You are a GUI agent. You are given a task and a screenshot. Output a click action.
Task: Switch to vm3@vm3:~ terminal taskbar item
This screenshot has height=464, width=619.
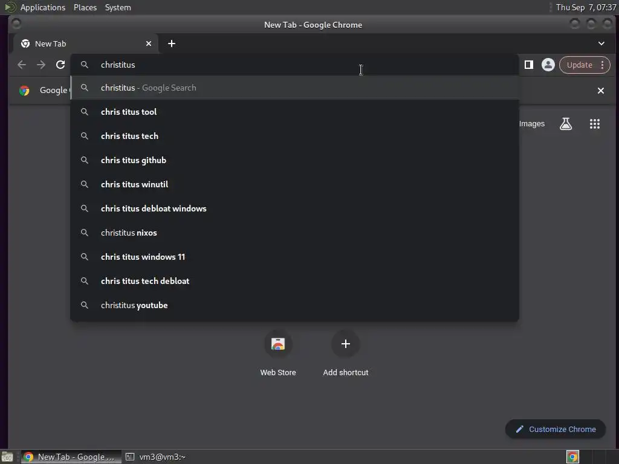pos(155,457)
